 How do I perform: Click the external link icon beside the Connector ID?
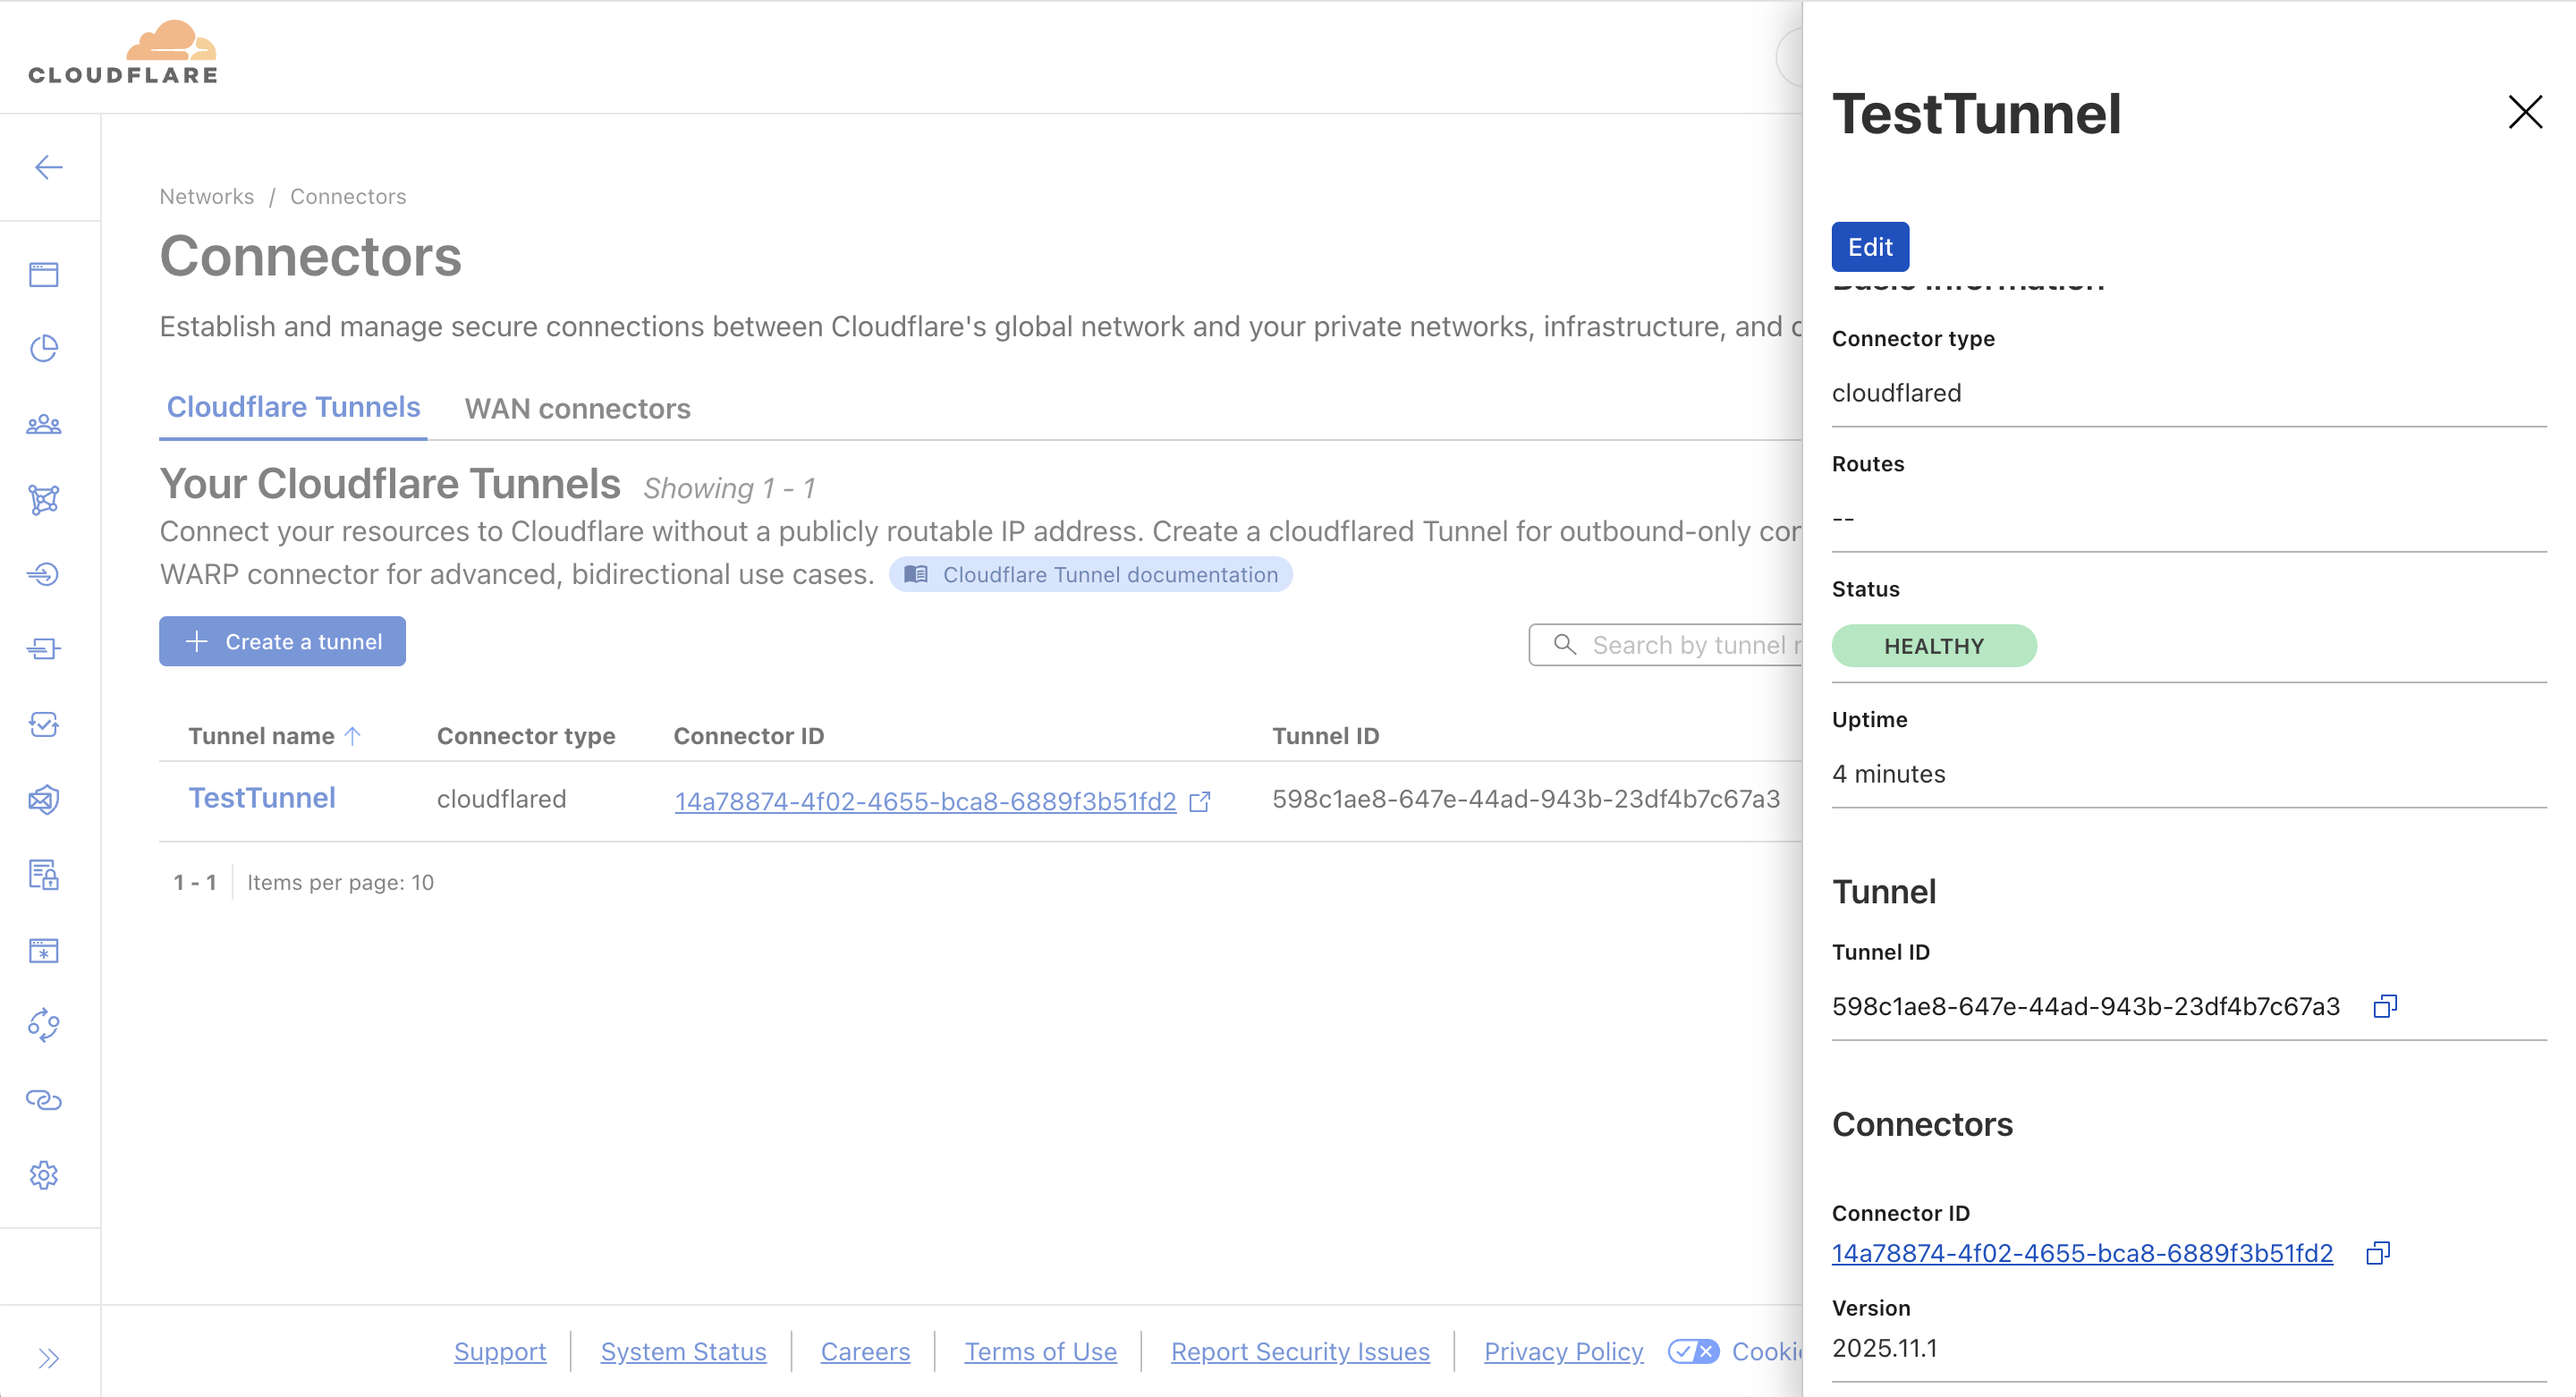(1200, 801)
